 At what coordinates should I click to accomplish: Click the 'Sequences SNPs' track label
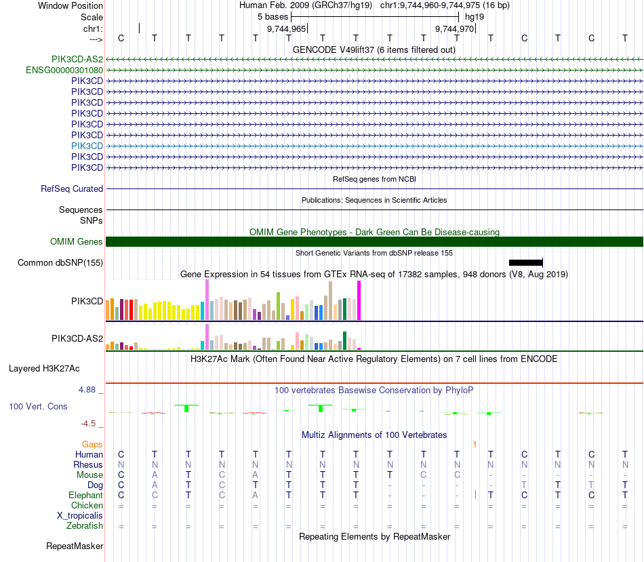click(x=81, y=215)
